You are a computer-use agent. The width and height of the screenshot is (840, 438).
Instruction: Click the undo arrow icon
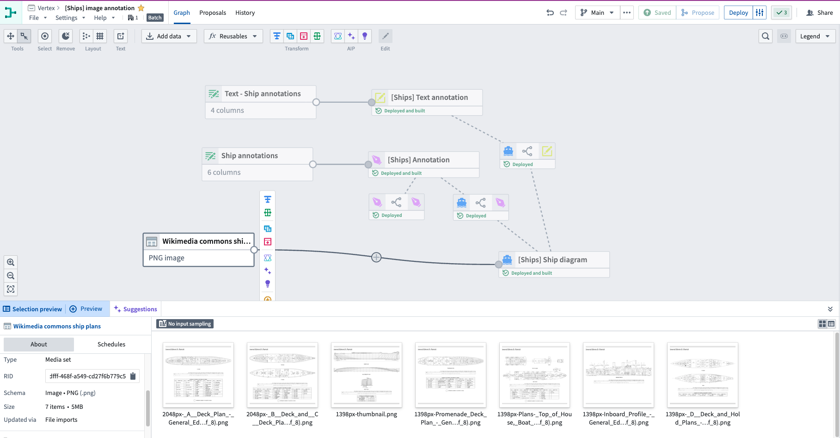tap(550, 12)
